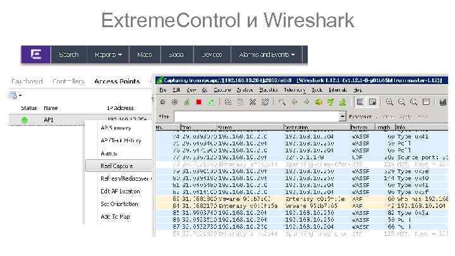Open Wireshark File menu
This screenshot has height=256, width=455.
163,90
